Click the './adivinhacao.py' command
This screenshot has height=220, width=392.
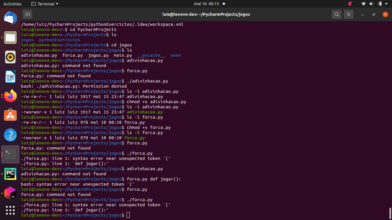[x=147, y=81]
